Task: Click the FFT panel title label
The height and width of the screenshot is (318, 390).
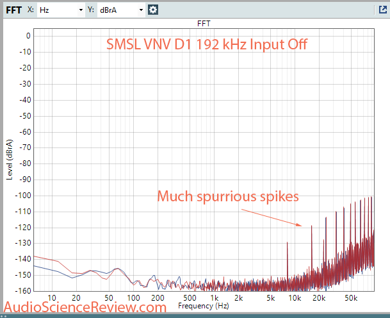Action: click(13, 10)
